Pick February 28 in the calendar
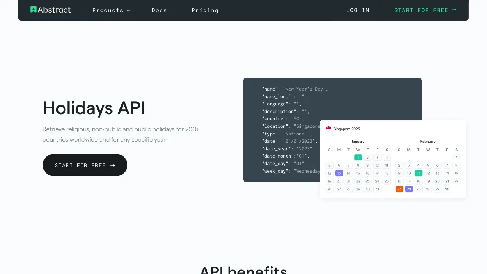The image size is (487, 274). [x=447, y=189]
